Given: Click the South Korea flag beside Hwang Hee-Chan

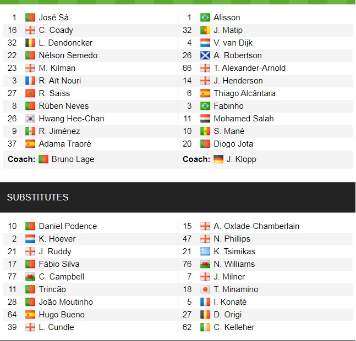Looking at the screenshot, I should pos(30,119).
